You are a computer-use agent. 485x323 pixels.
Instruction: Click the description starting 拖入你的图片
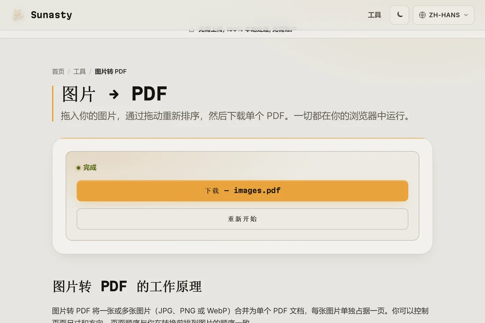(236, 116)
